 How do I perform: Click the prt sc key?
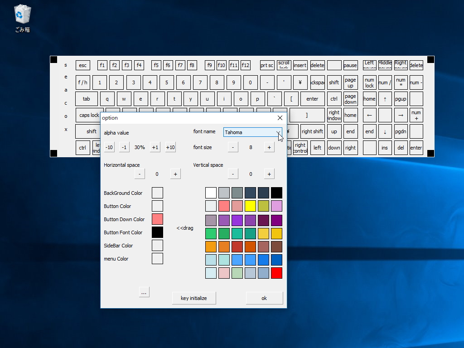pyautogui.click(x=267, y=65)
